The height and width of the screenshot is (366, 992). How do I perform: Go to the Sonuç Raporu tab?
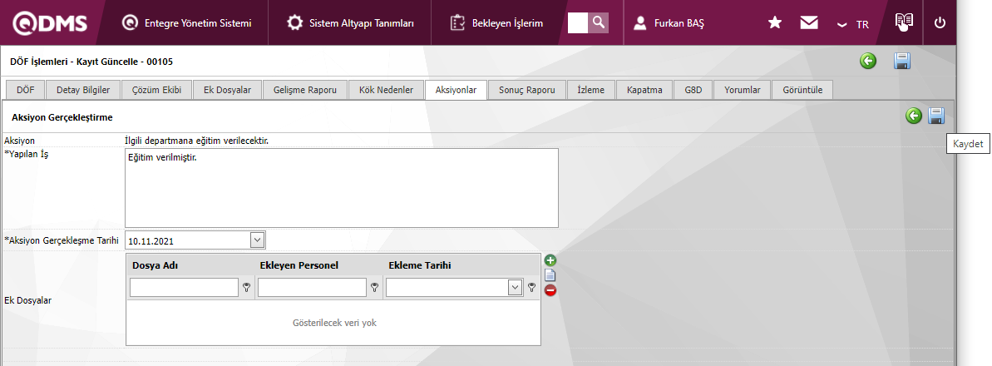(527, 90)
